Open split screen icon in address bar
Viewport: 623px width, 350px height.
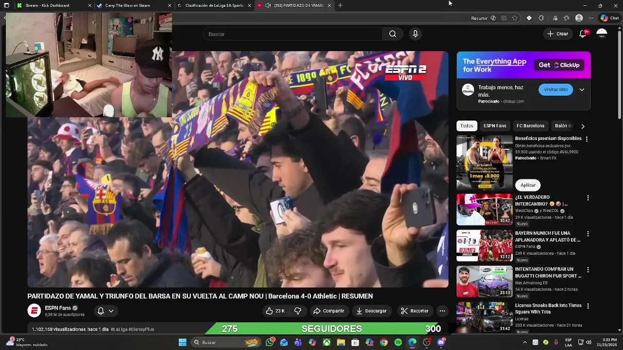click(504, 18)
